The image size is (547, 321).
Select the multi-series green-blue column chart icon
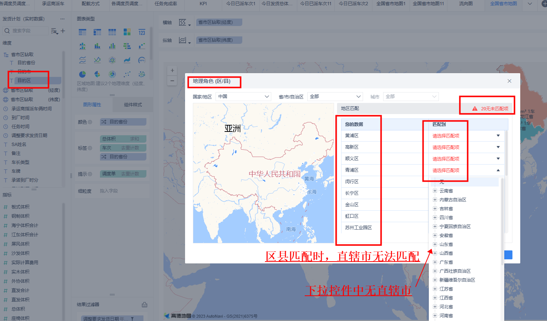click(112, 46)
